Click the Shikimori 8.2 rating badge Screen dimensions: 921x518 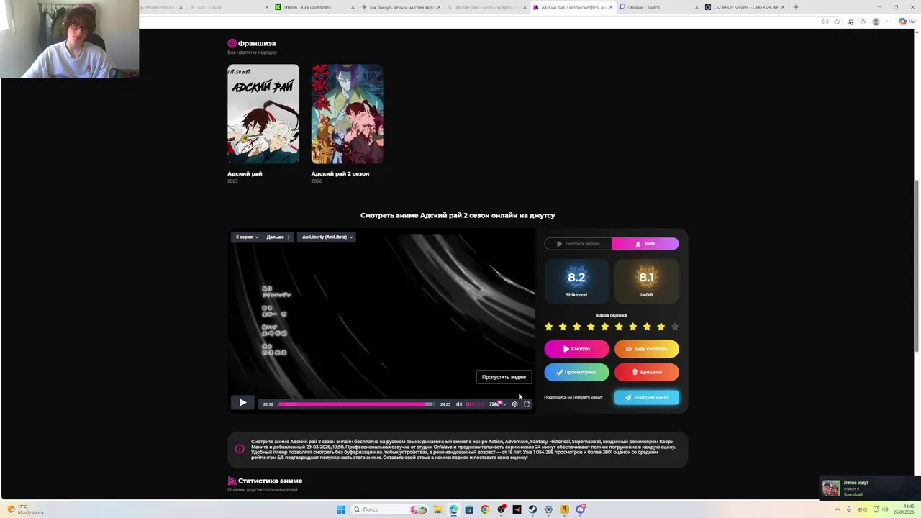(576, 280)
